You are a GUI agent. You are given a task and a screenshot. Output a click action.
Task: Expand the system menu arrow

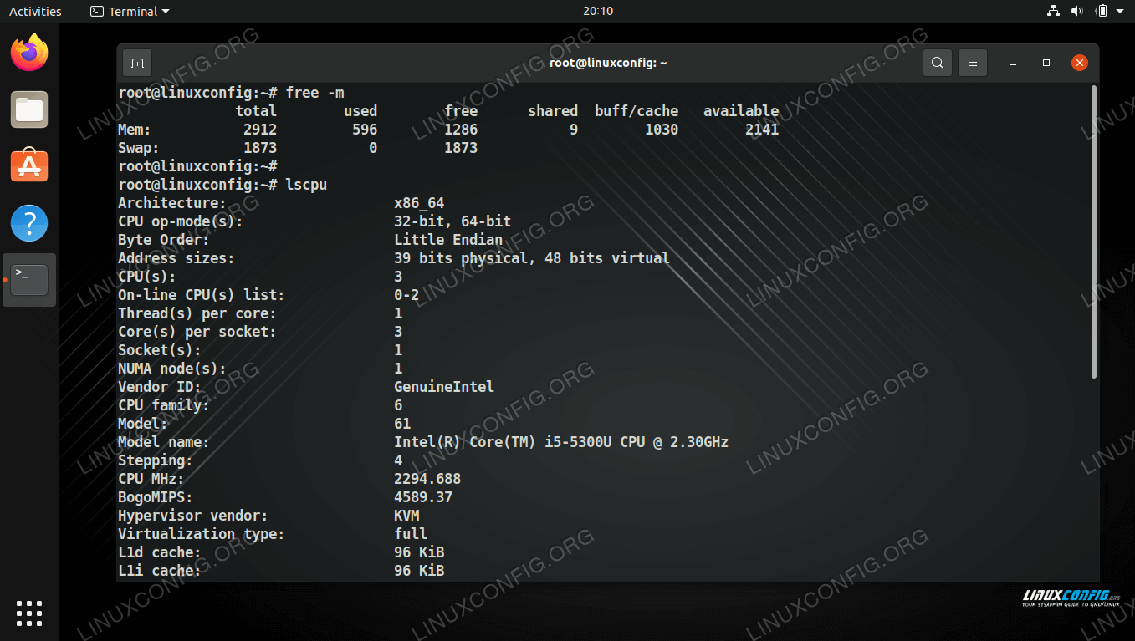point(1120,11)
